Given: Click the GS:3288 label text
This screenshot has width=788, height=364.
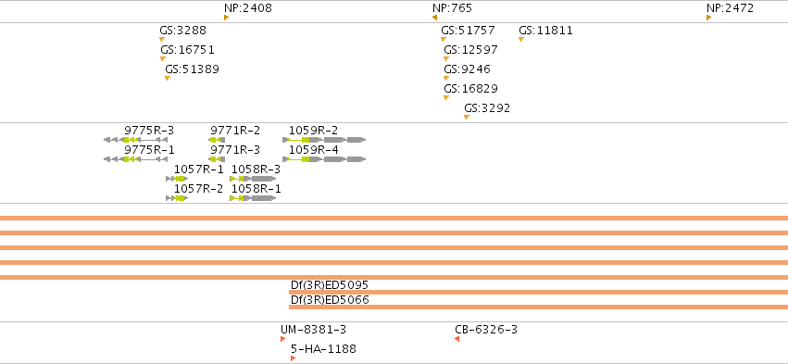Looking at the screenshot, I should click(183, 31).
